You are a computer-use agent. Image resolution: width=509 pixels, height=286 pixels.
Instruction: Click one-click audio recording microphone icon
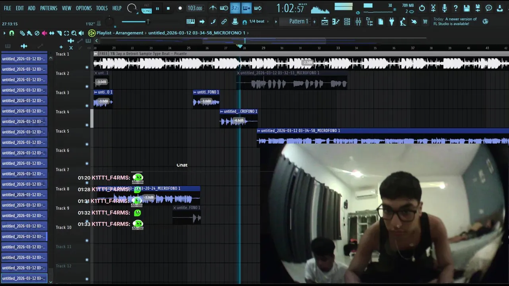444,8
